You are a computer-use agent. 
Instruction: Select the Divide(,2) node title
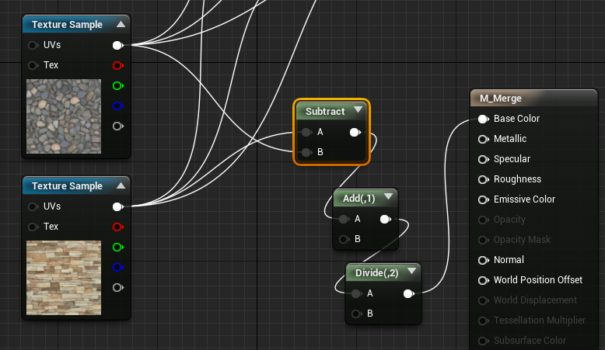(x=376, y=273)
